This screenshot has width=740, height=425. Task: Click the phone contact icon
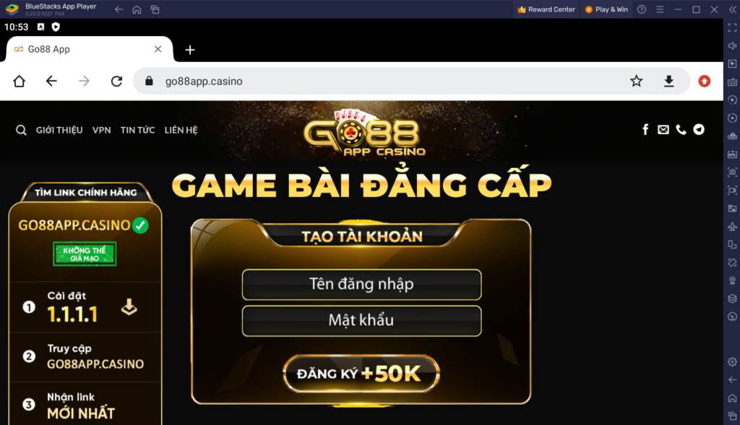pos(681,130)
